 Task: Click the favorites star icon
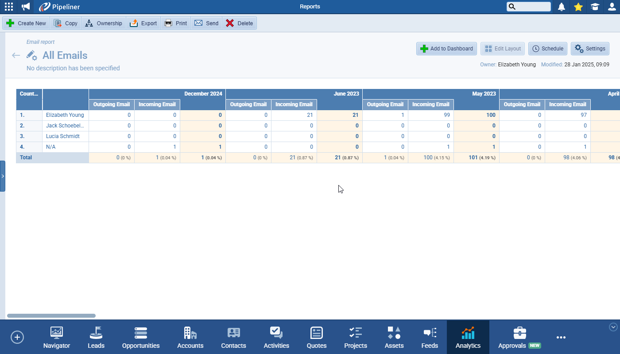point(578,7)
